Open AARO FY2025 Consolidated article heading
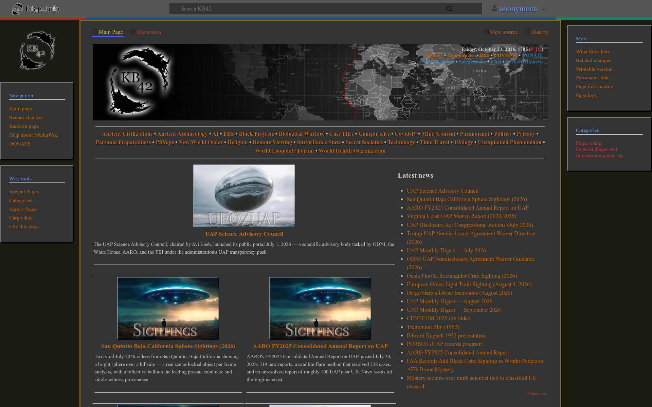 [320, 346]
